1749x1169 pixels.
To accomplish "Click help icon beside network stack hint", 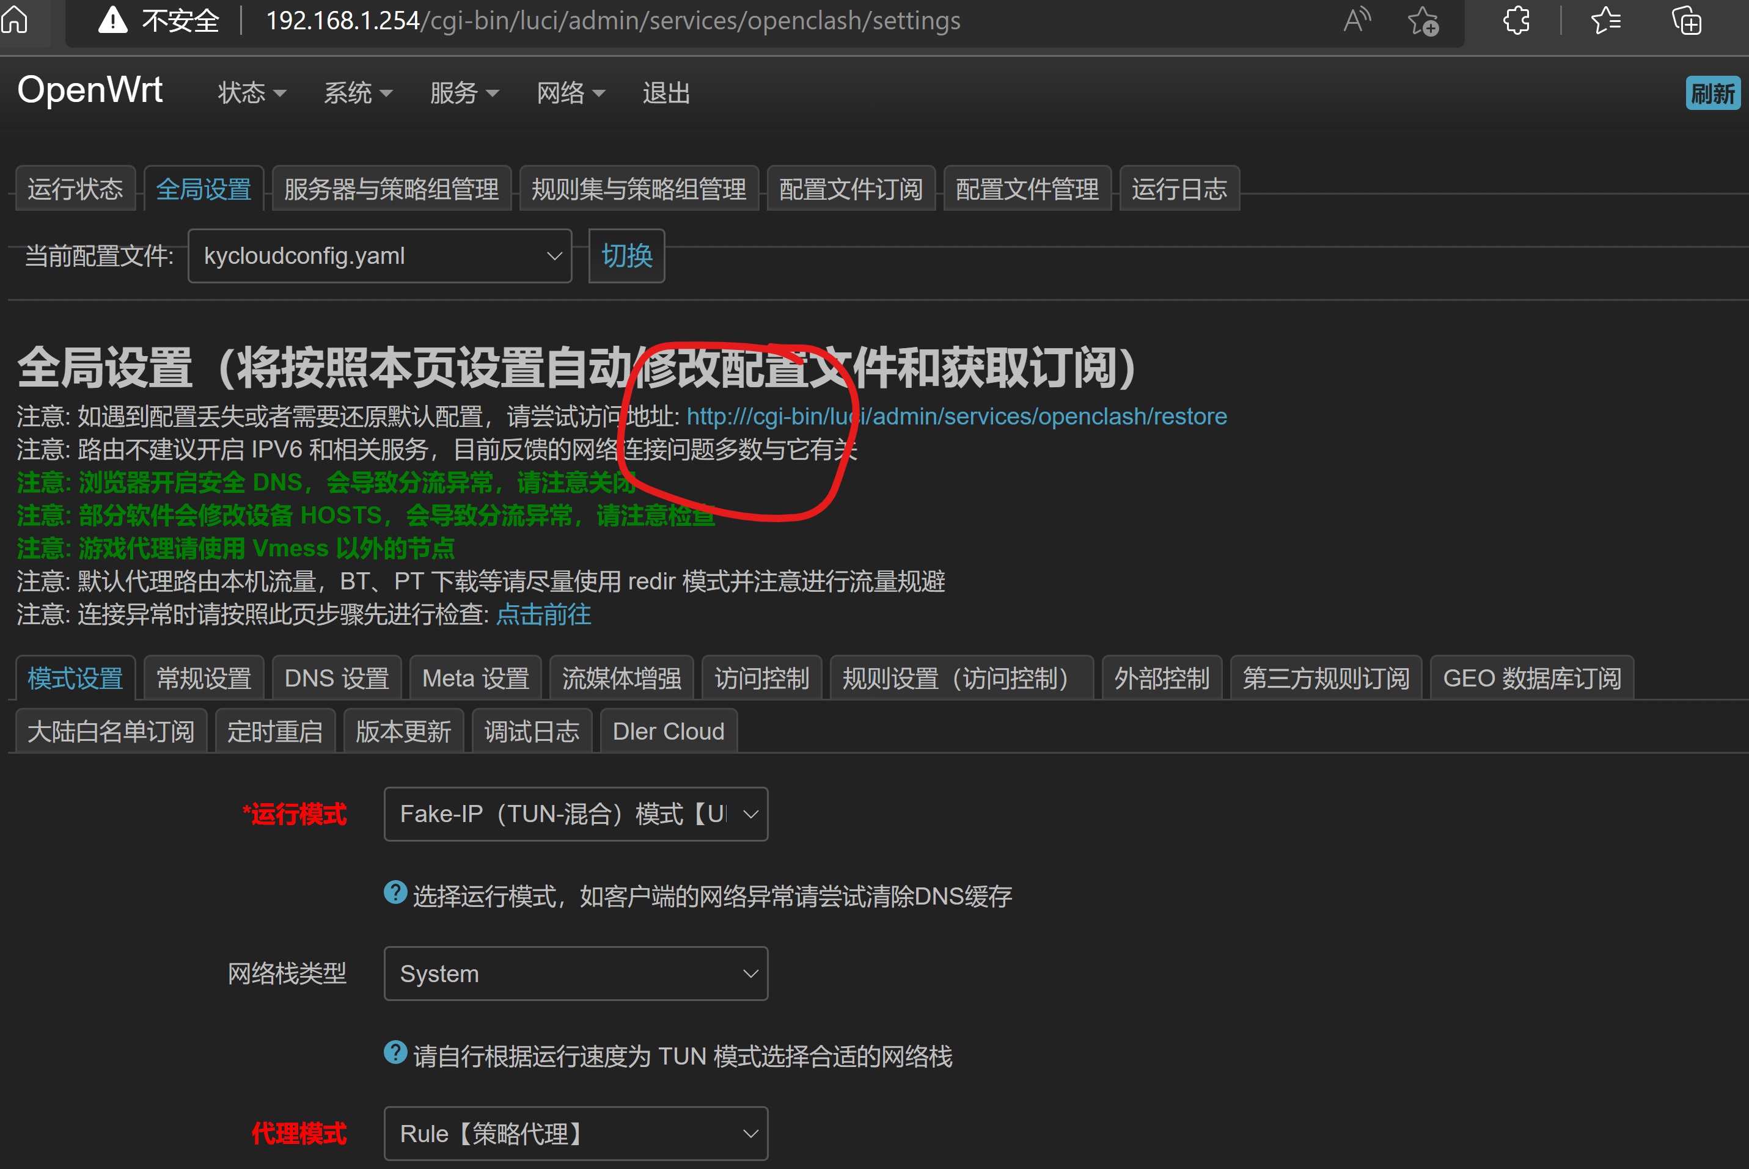I will [x=395, y=1053].
